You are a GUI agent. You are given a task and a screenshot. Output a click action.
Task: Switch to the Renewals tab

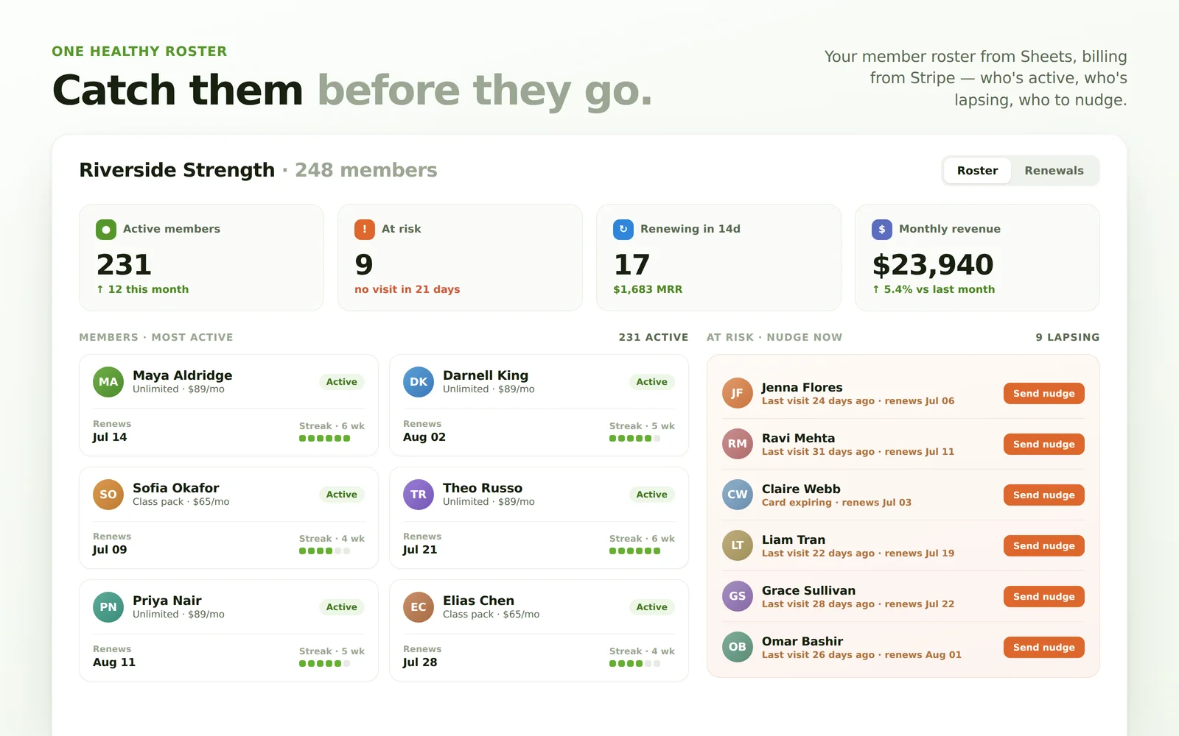coord(1054,171)
